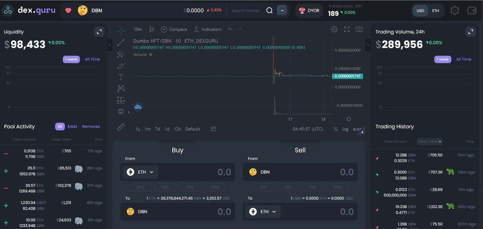Image resolution: width=483 pixels, height=229 pixels.
Task: Select the ruler measure tool
Action: click(121, 127)
